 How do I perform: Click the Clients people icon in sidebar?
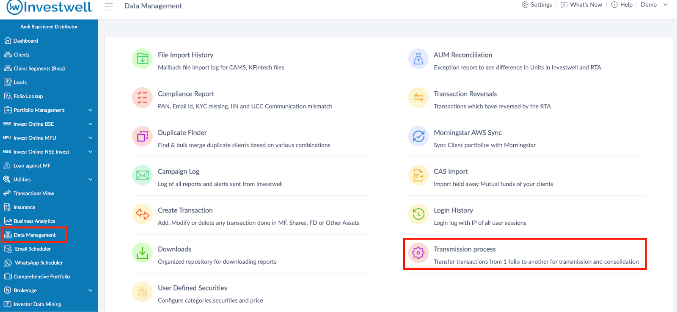pos(8,55)
